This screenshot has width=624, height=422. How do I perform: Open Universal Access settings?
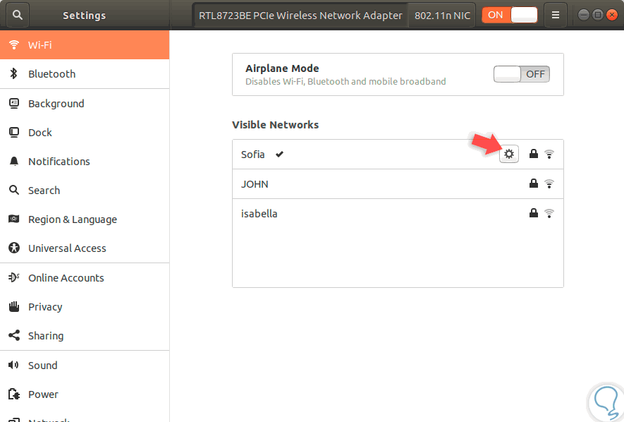(x=85, y=248)
